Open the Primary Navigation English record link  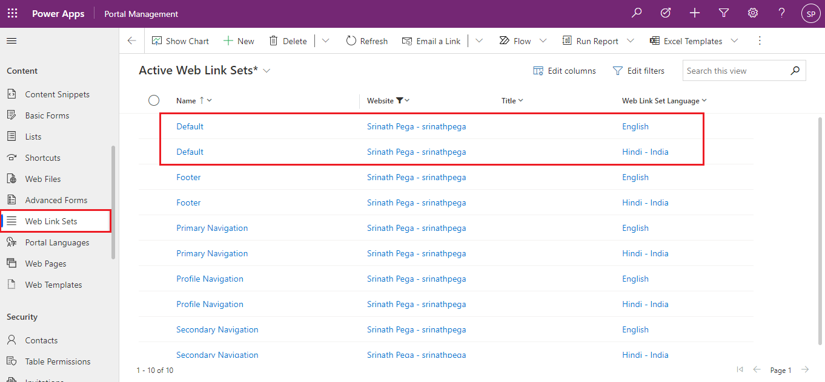[x=212, y=228]
